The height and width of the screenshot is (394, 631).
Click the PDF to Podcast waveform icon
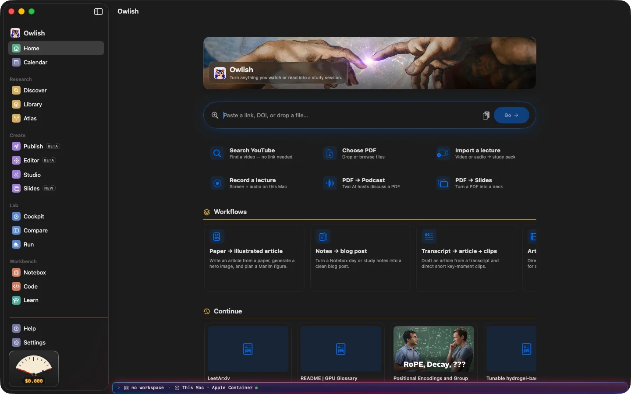pos(330,183)
